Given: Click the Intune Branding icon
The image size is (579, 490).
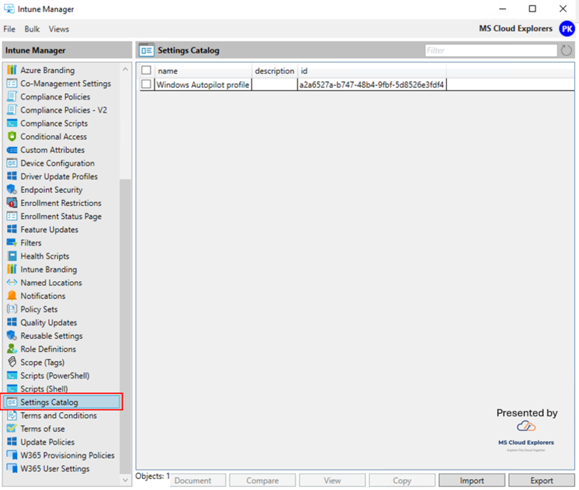Looking at the screenshot, I should click(x=12, y=269).
